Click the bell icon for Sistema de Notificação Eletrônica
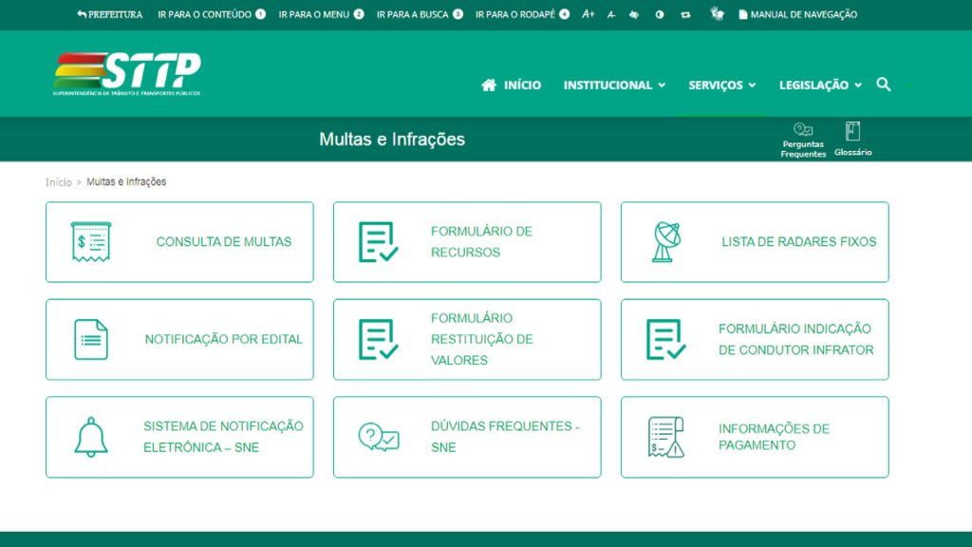The width and height of the screenshot is (972, 547). tap(90, 436)
